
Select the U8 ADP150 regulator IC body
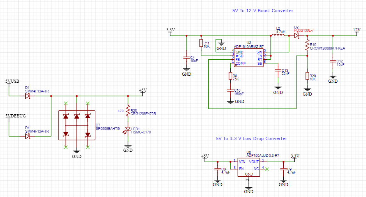pos(249,167)
